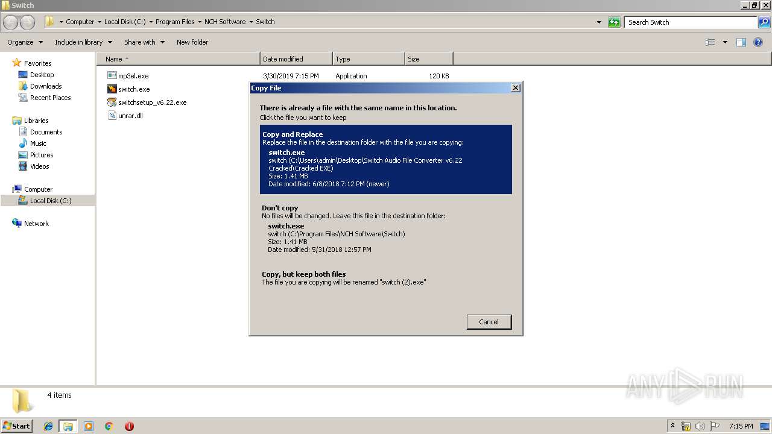772x434 pixels.
Task: Toggle the preview pane button
Action: click(741, 42)
